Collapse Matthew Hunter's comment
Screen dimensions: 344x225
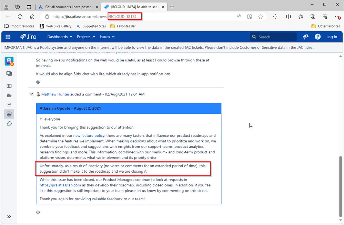(32, 94)
